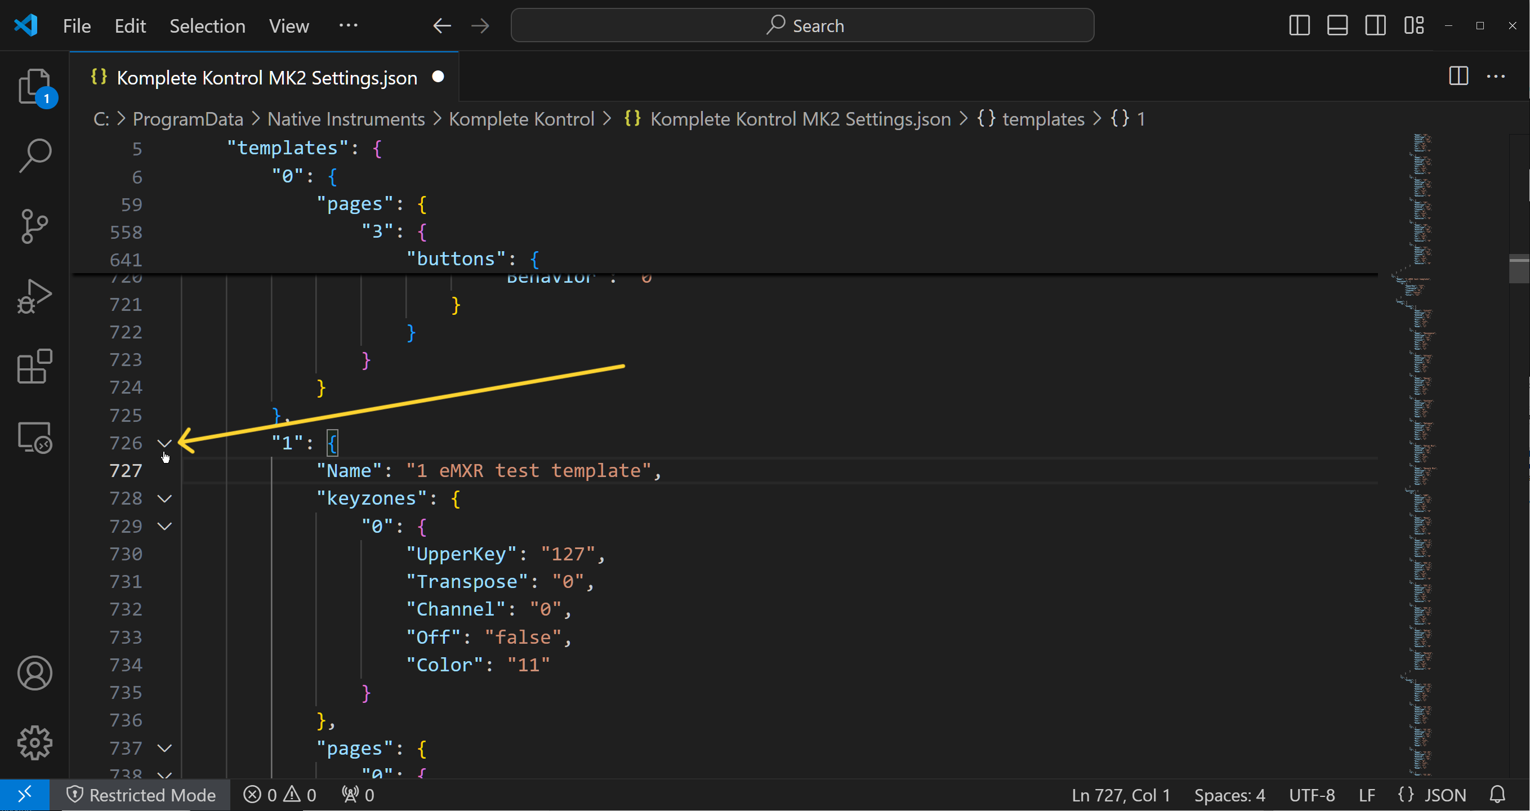The image size is (1530, 811).
Task: Click line number 733 in the gutter
Action: 126,637
